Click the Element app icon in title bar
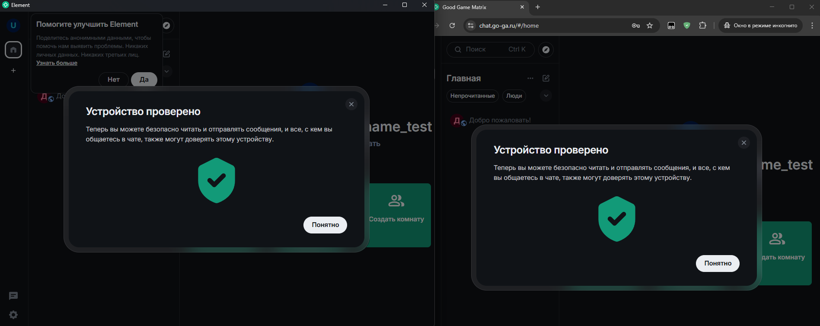Screen dimensions: 820x326 tap(6, 5)
